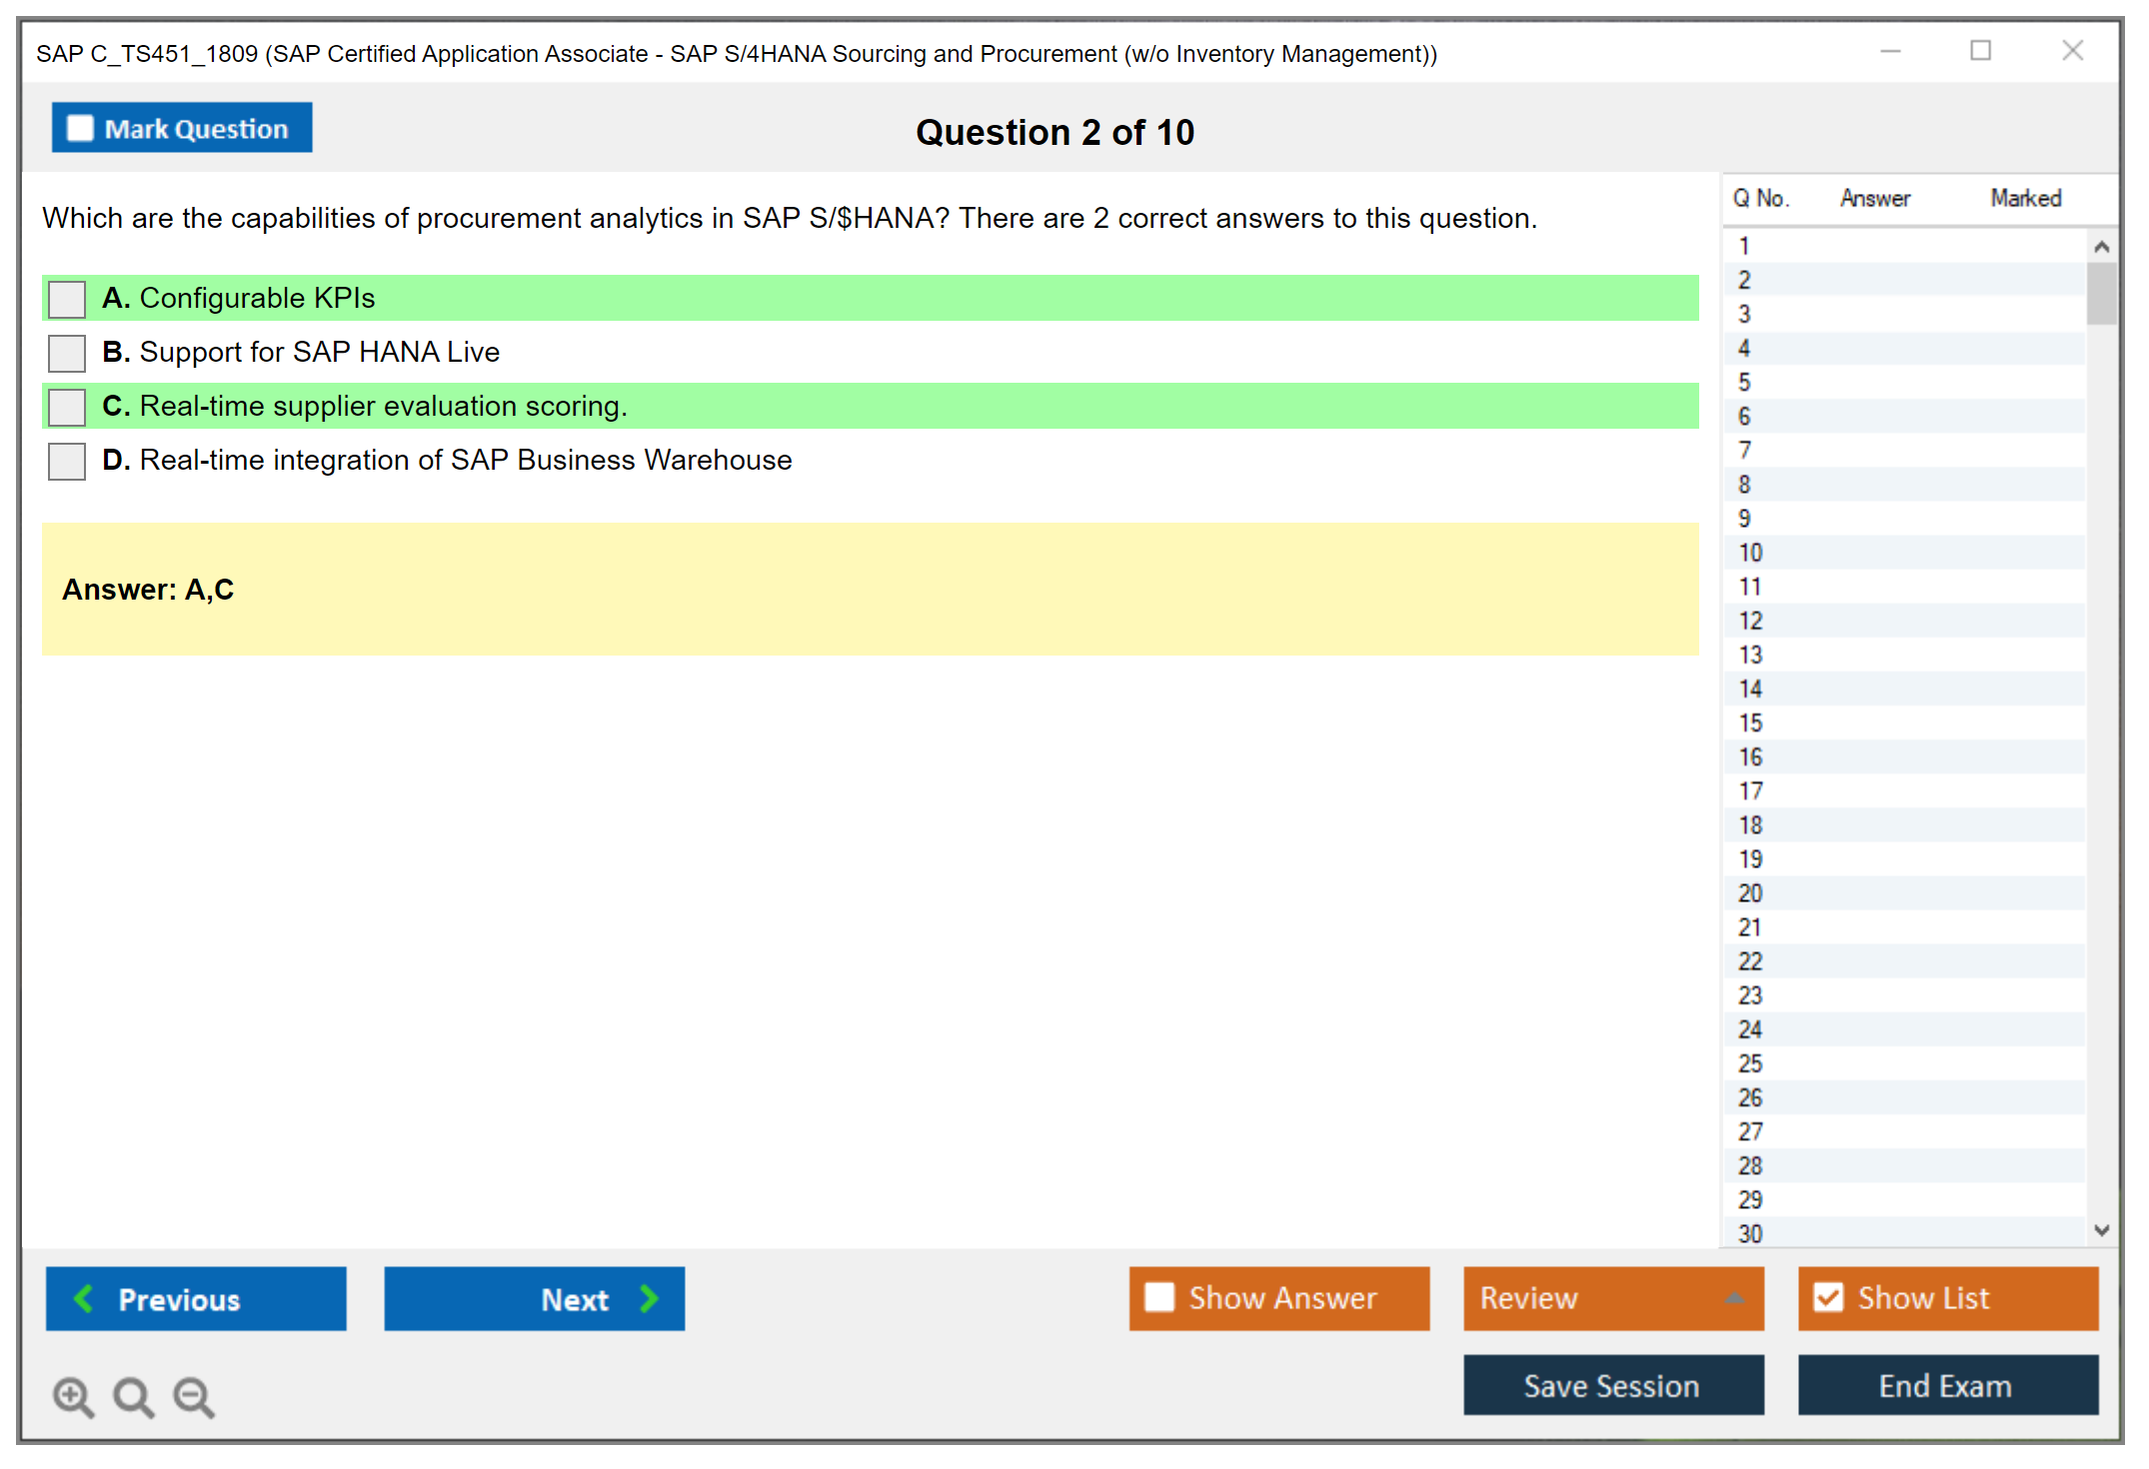2149x1469 pixels.
Task: Click the reset zoom magnifier icon
Action: (x=133, y=1396)
